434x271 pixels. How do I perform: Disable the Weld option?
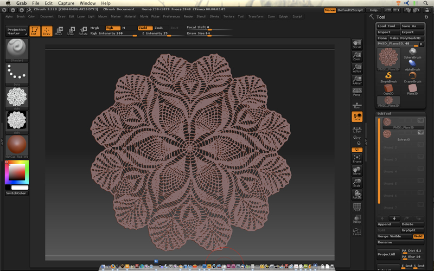pyautogui.click(x=419, y=236)
